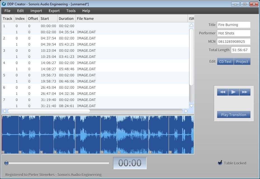Screen dimensions: 260x179
Task: Uncheck the Table Locked checkbox
Action: pos(220,163)
